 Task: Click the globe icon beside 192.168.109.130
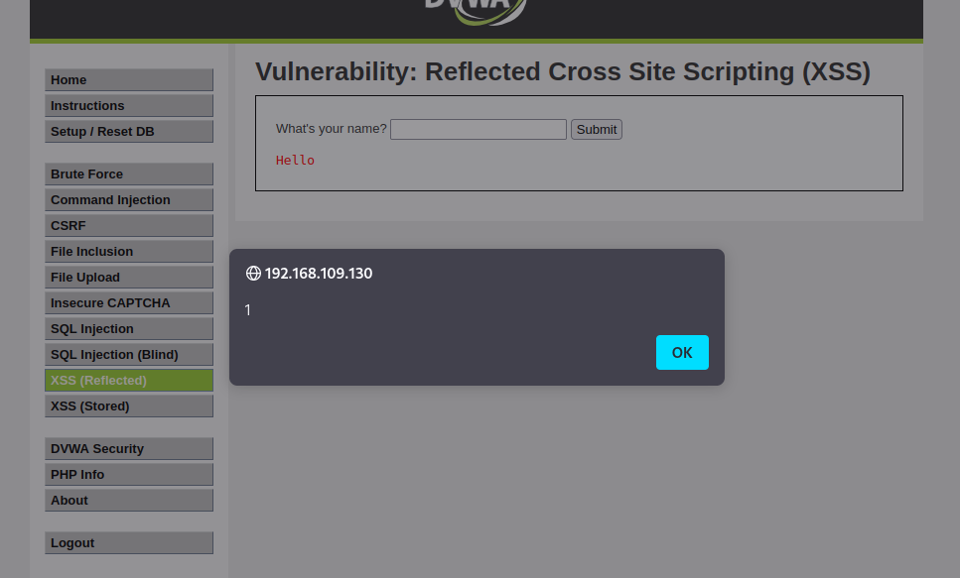point(253,274)
